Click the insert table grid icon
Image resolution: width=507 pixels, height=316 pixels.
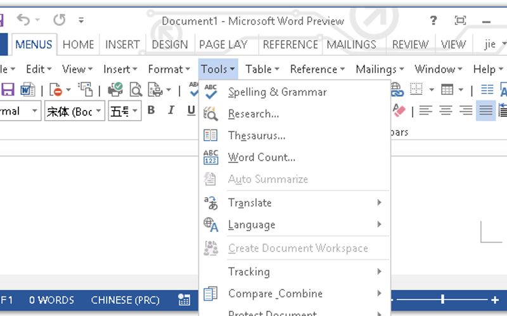coord(447,89)
